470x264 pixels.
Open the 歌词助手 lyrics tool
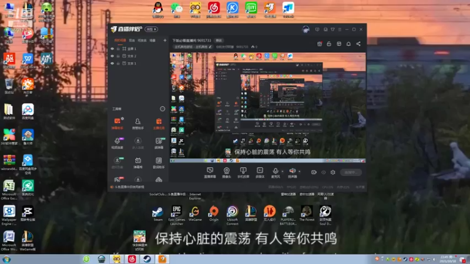tap(159, 163)
